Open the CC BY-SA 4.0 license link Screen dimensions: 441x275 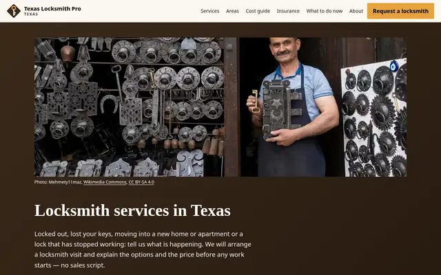point(141,181)
